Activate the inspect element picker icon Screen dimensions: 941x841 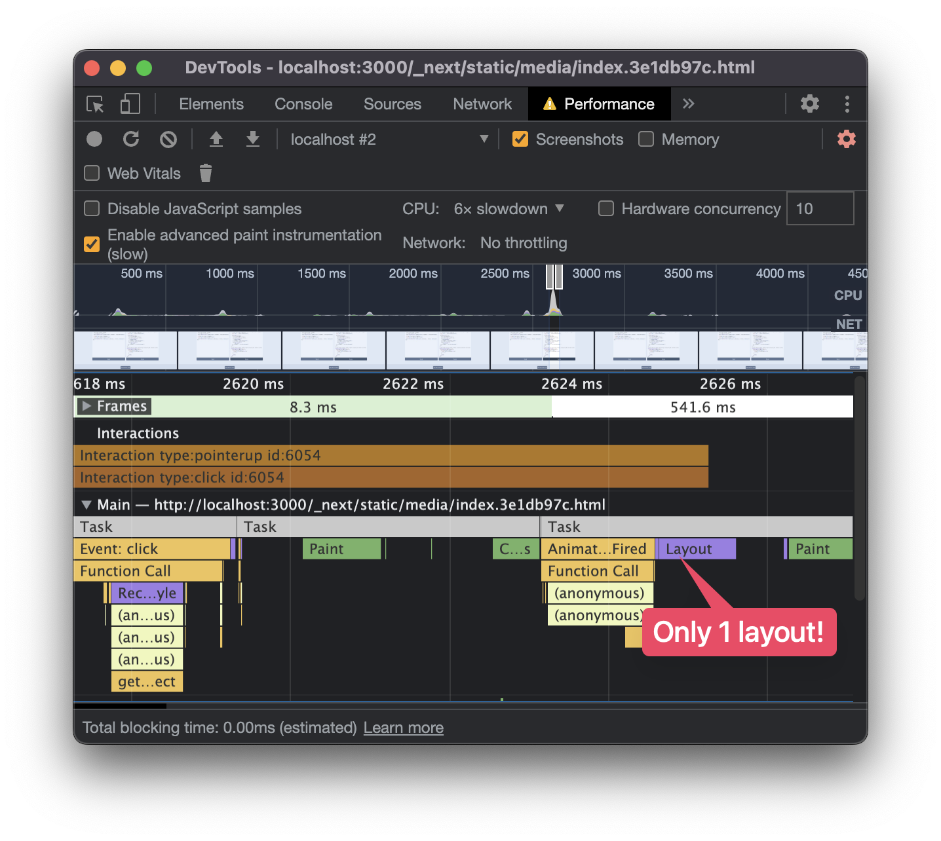tap(96, 104)
